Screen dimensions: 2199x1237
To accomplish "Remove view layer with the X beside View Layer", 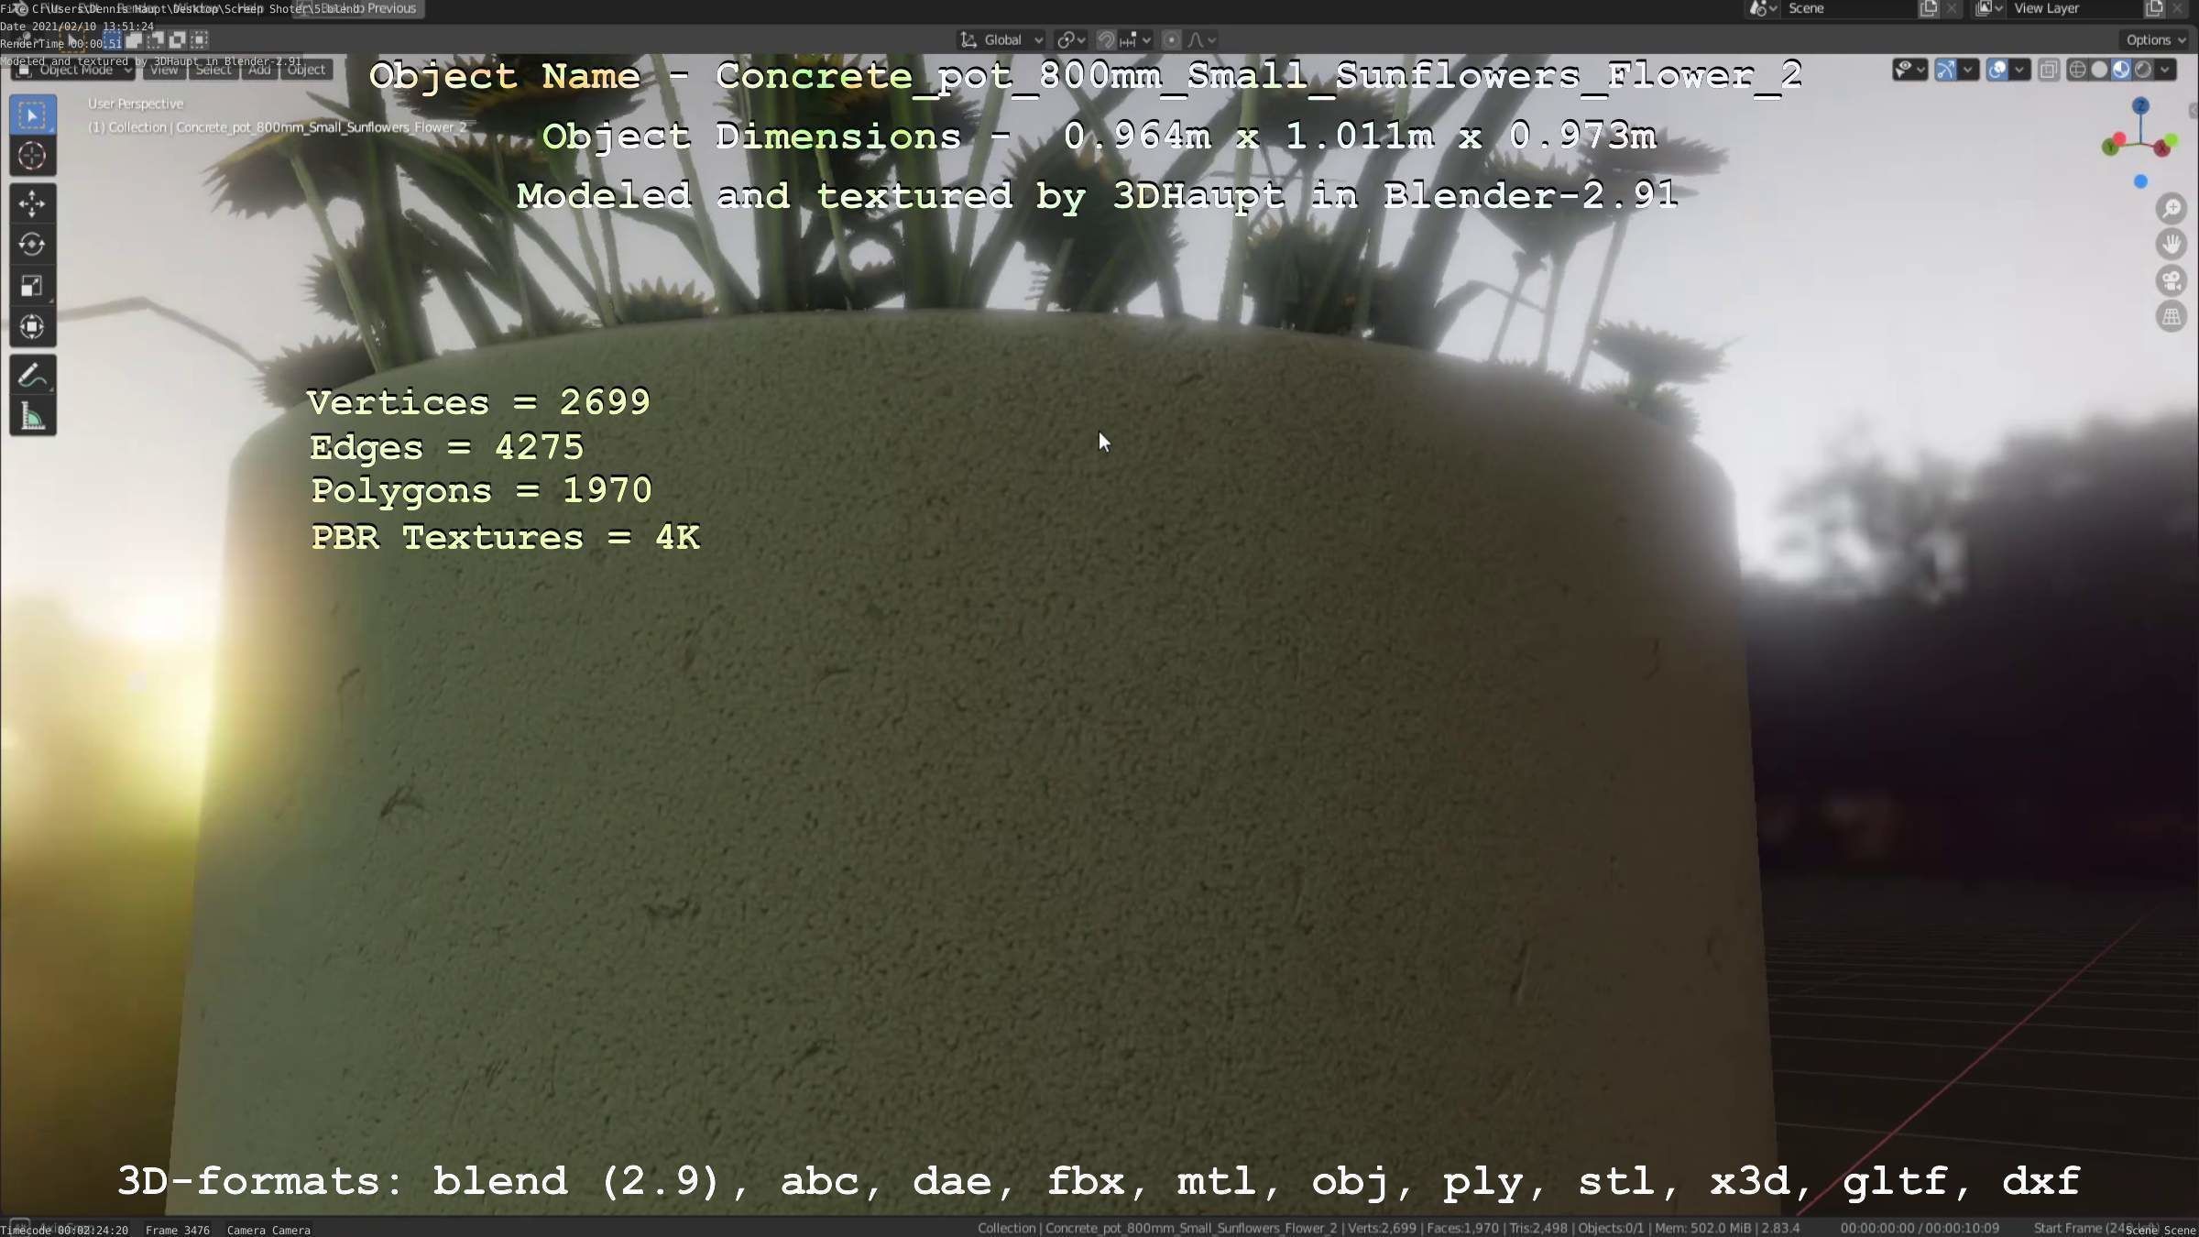I will [2178, 8].
